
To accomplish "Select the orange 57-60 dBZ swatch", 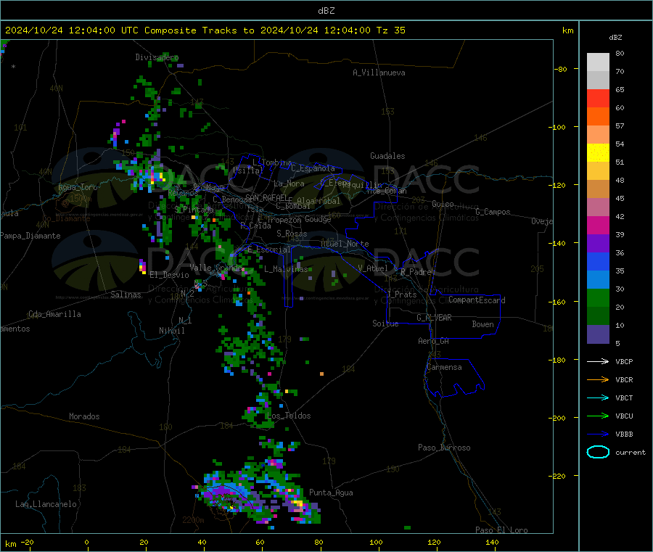I will click(x=598, y=117).
